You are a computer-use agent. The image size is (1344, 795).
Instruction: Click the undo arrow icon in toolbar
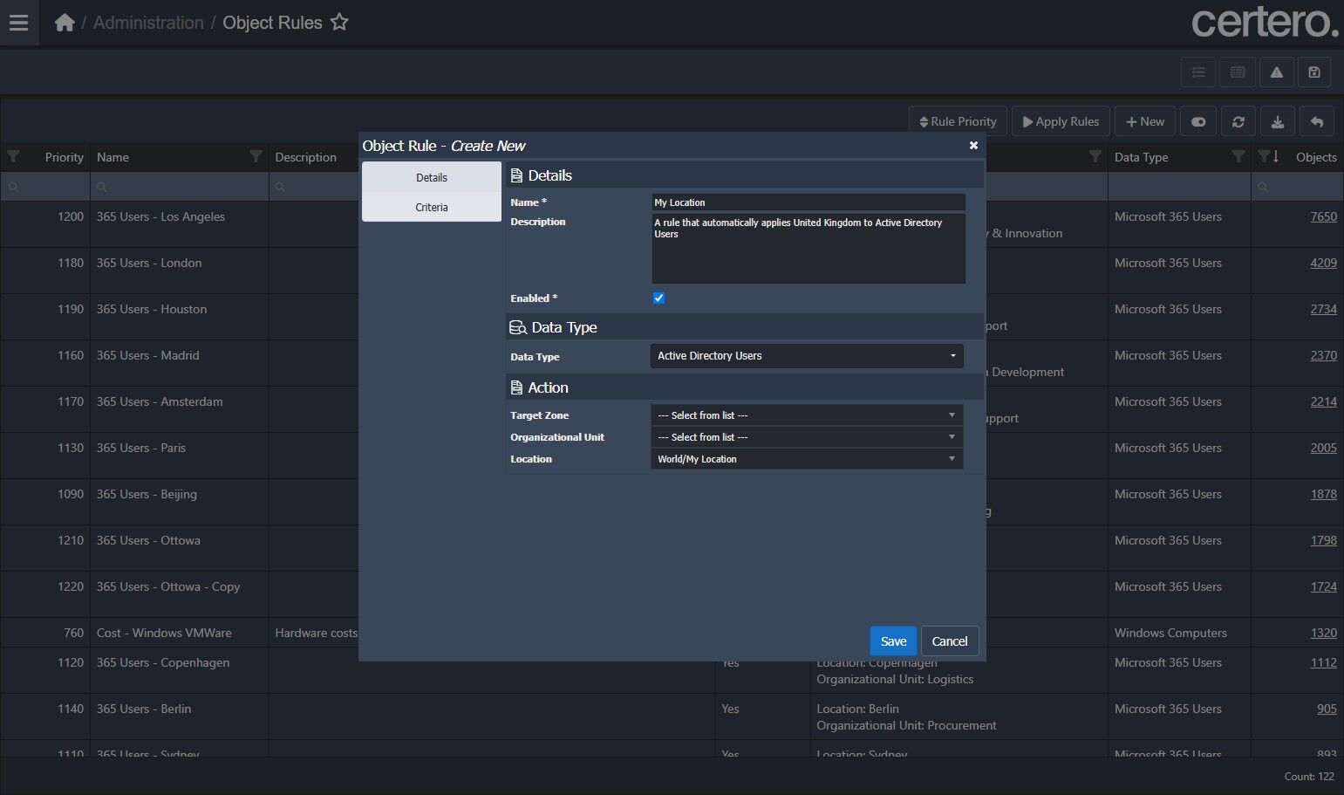pos(1317,122)
